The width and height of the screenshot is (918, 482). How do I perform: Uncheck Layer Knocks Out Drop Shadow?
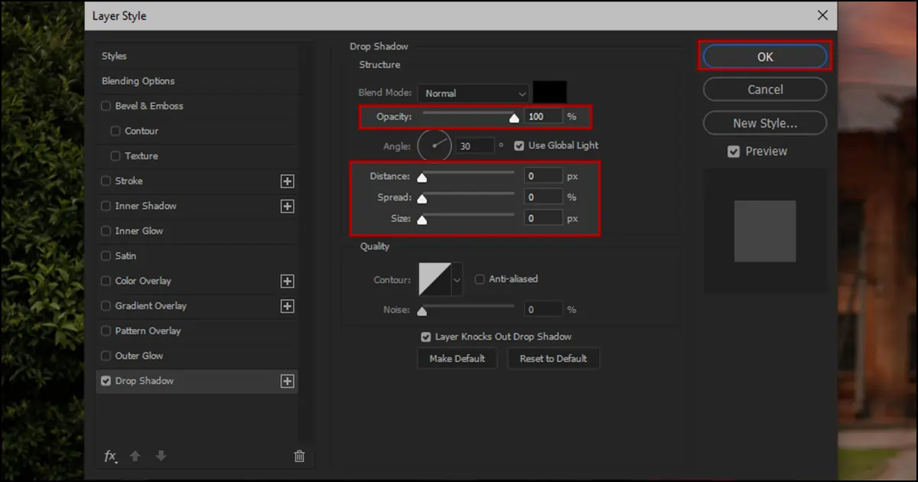(425, 336)
